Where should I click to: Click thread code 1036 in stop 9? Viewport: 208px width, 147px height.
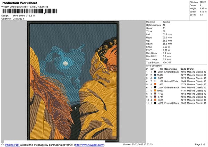coord(183,97)
